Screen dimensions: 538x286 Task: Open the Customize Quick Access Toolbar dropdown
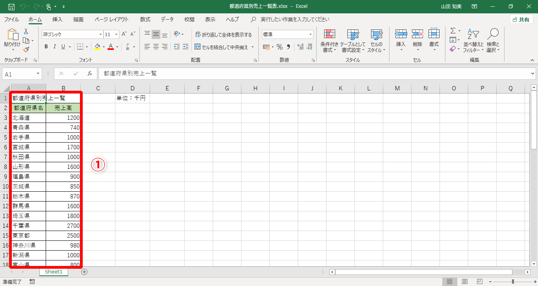pyautogui.click(x=64, y=7)
